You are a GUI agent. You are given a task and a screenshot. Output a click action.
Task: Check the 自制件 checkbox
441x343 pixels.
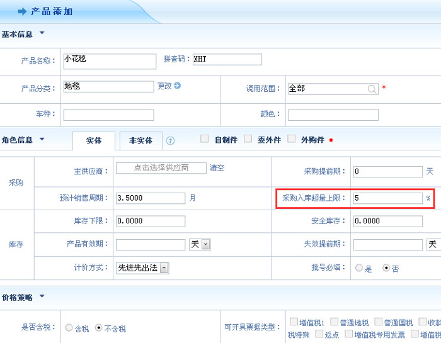pos(204,139)
